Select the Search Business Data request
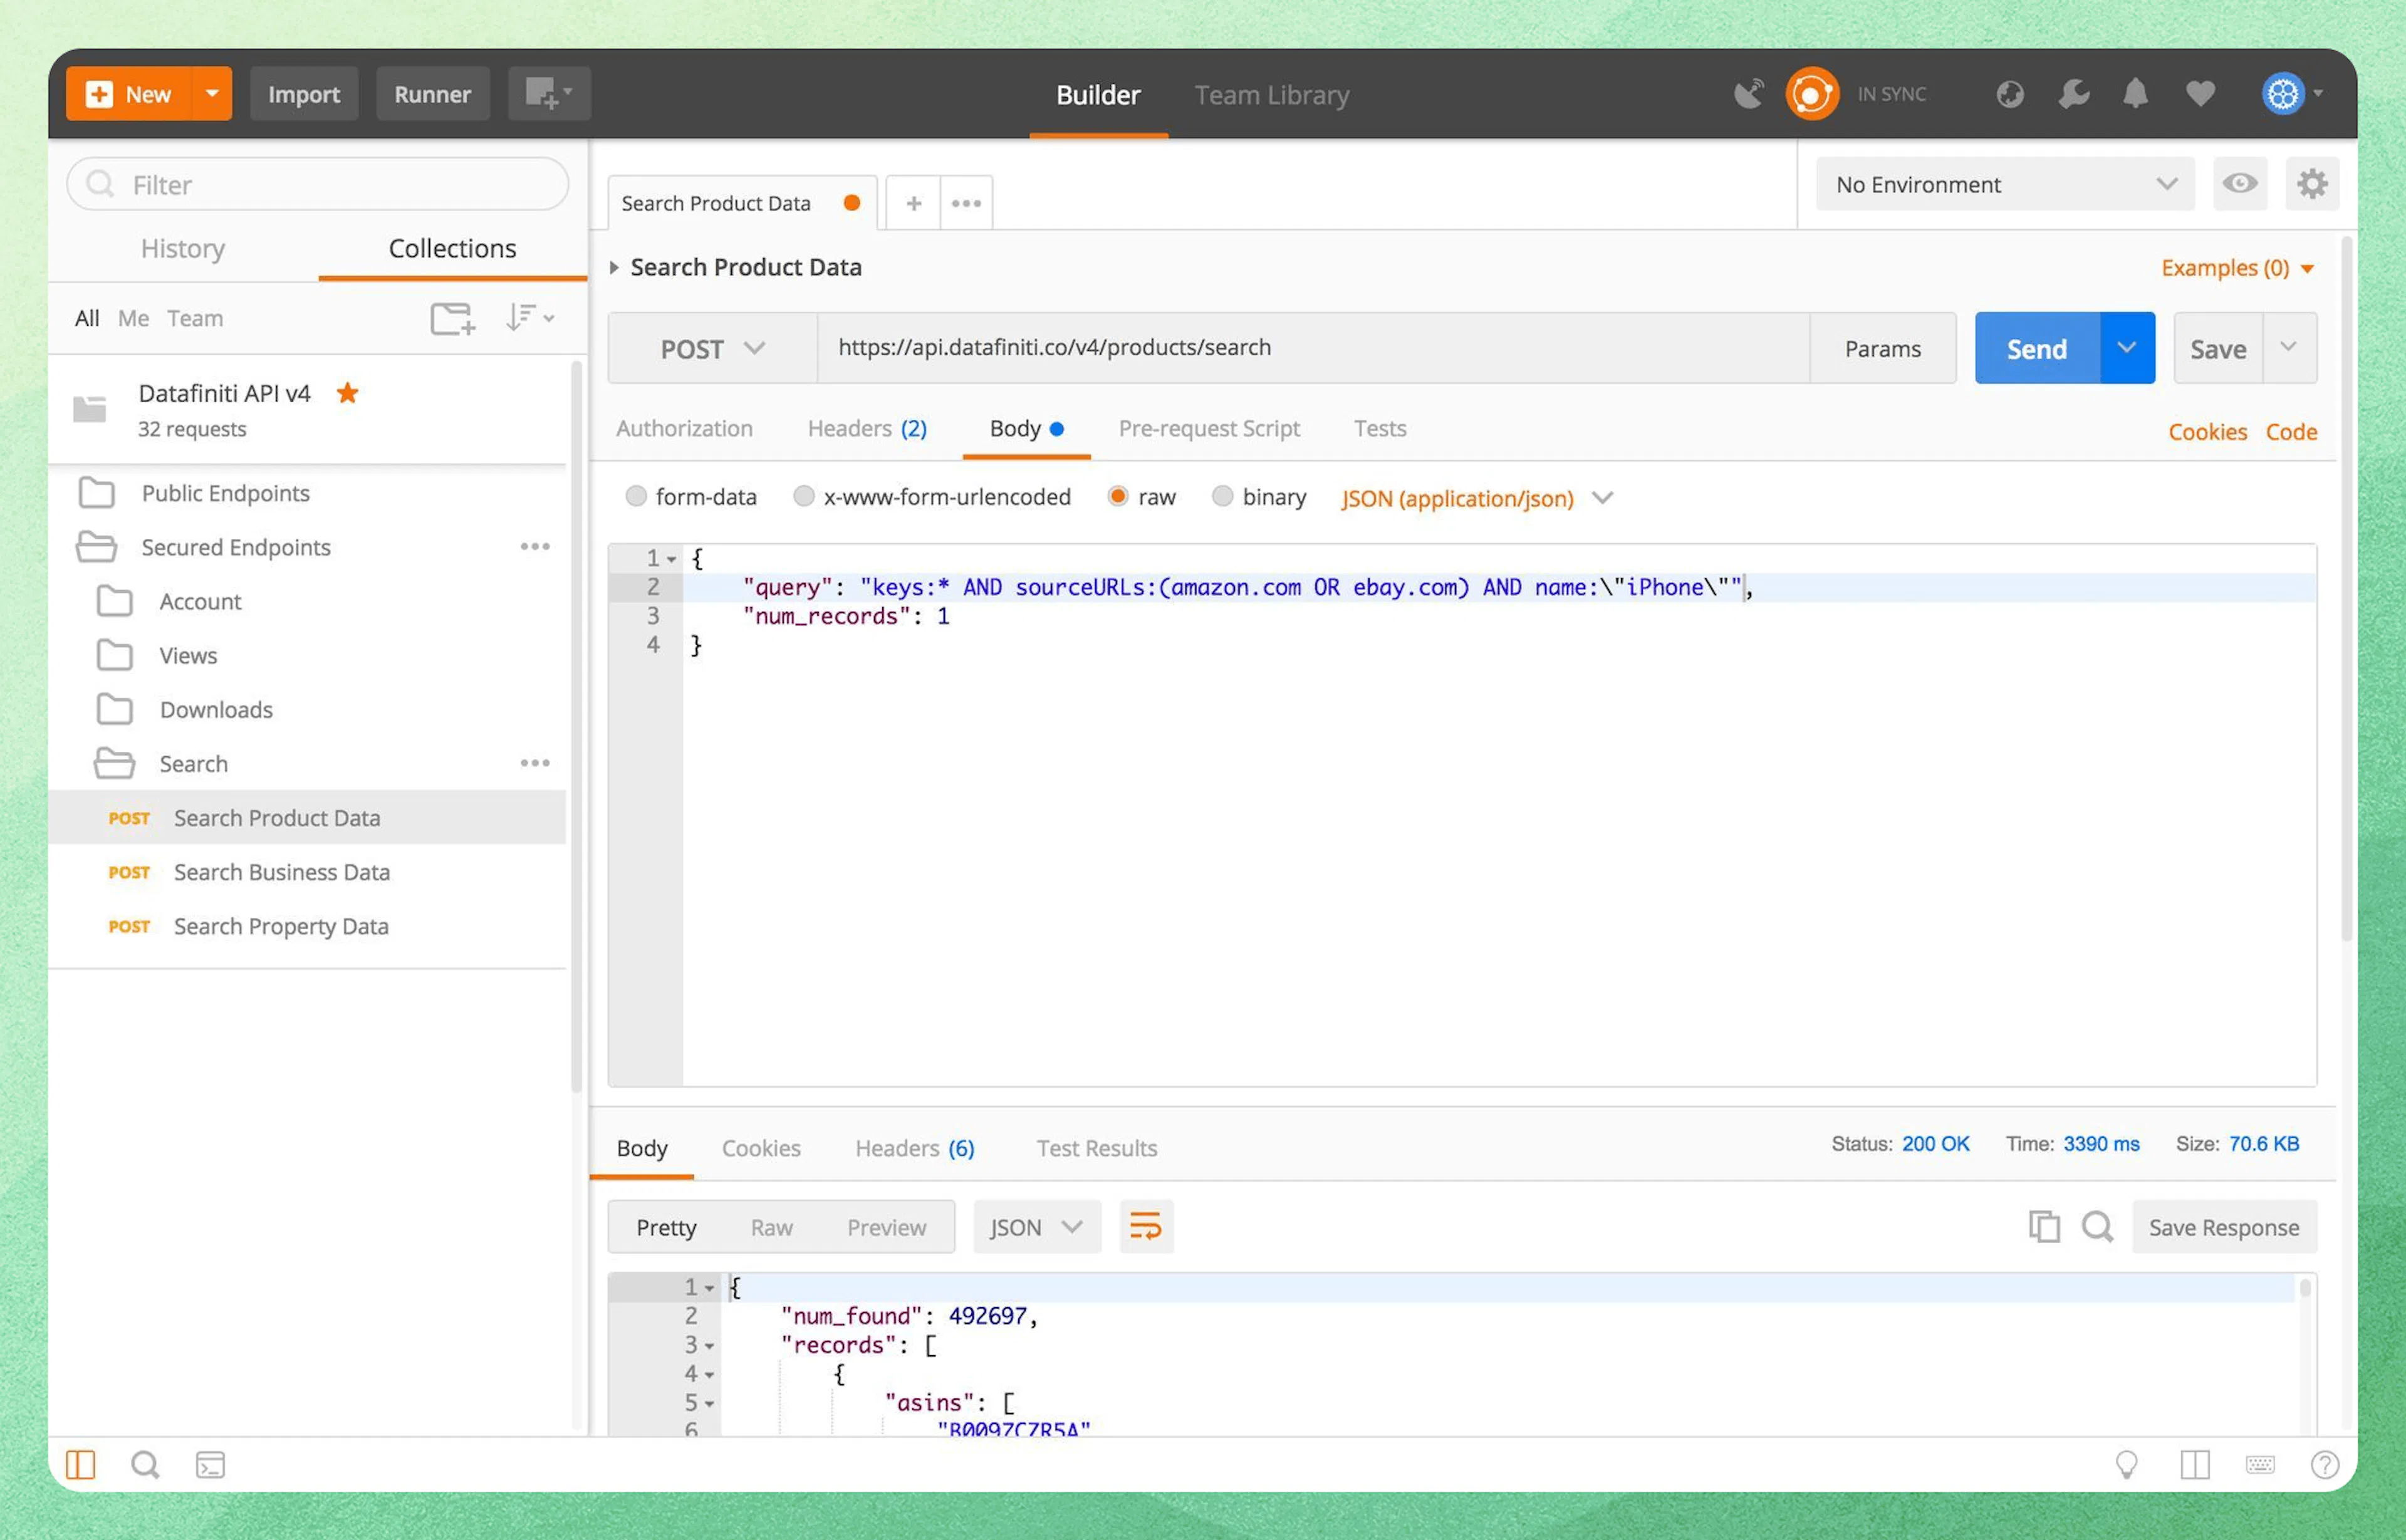The image size is (2406, 1540). 281,872
